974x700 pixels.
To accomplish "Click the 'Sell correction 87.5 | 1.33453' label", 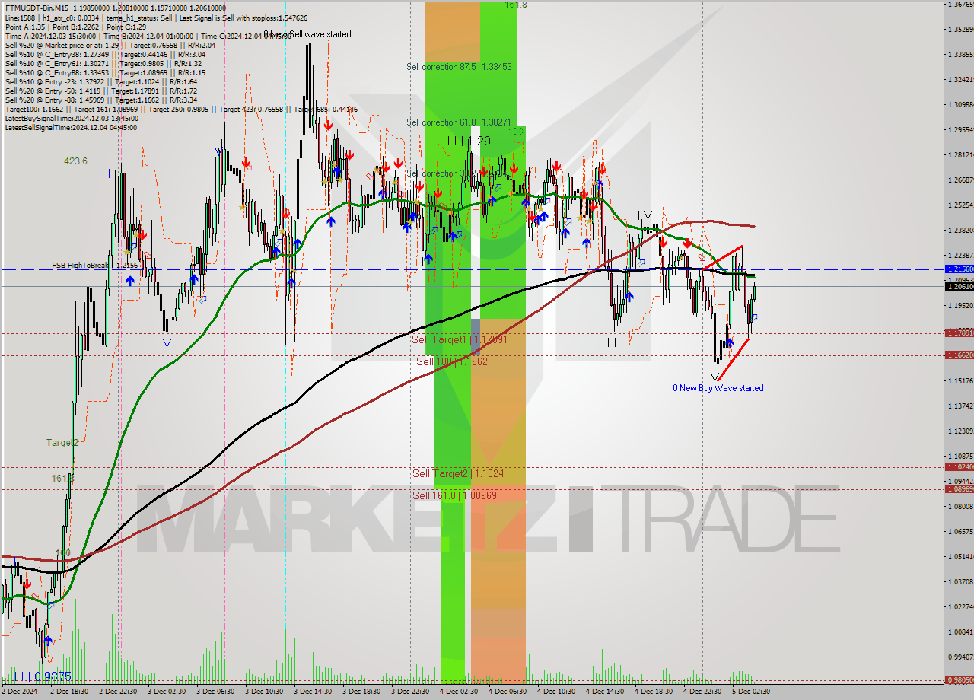I will pos(459,67).
